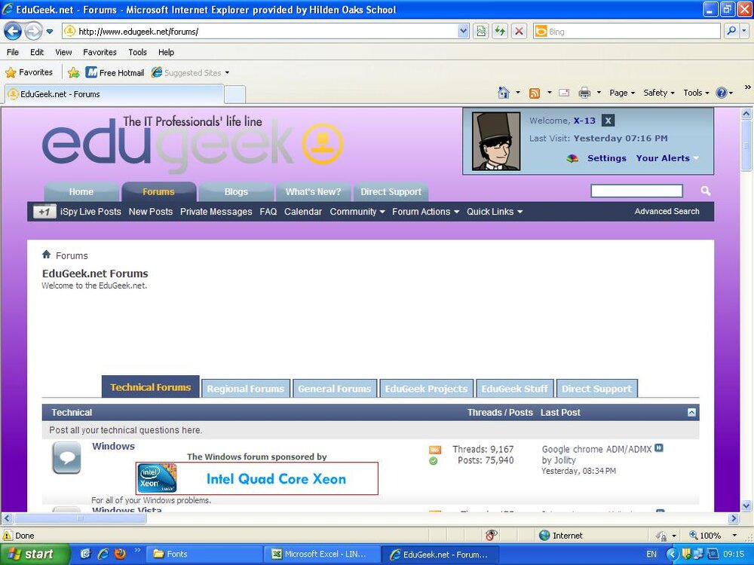Click the X-13 avatar picture
754x565 pixels.
click(x=496, y=142)
